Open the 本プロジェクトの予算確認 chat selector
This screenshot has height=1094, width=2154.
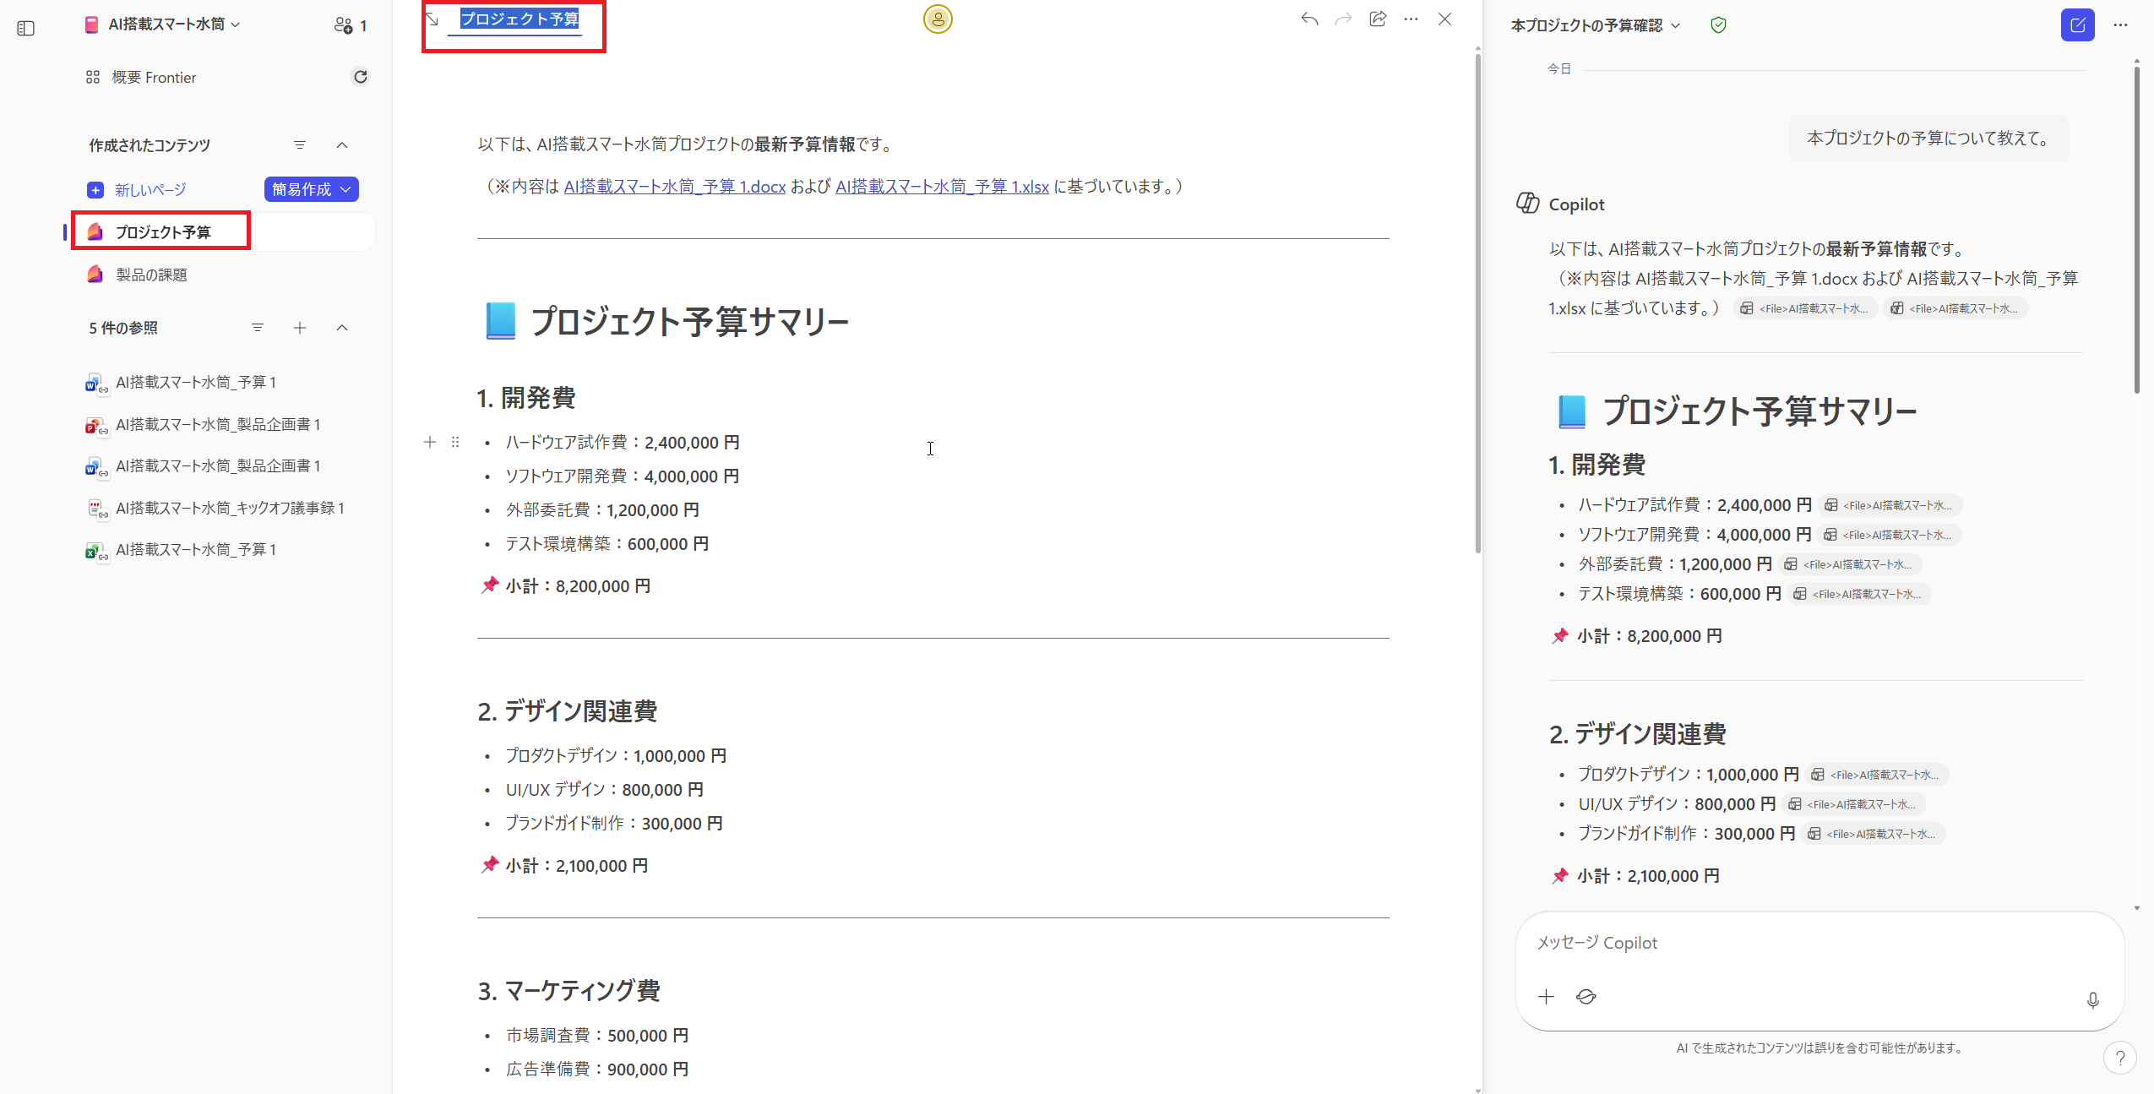(1595, 24)
